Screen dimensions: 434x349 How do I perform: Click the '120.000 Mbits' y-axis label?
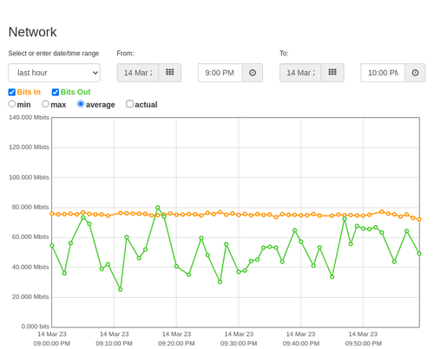point(29,147)
